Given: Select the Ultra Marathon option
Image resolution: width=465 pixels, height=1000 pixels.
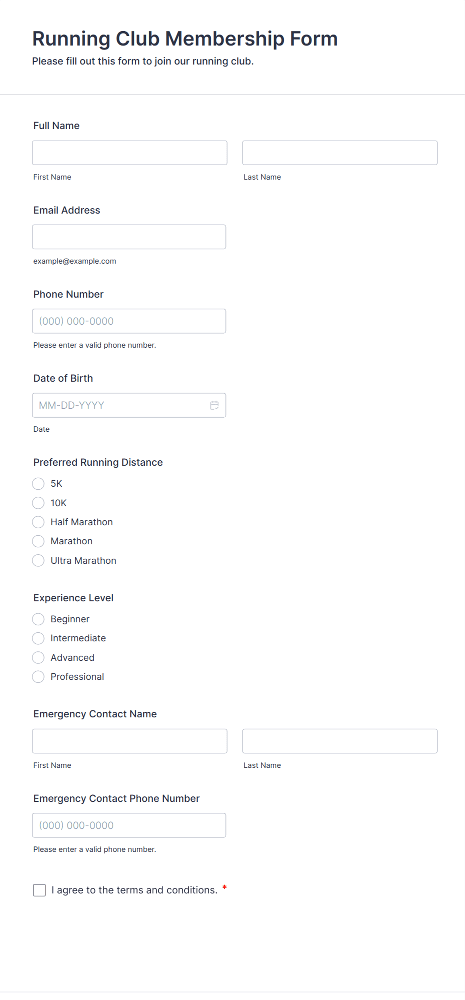Looking at the screenshot, I should [x=38, y=560].
